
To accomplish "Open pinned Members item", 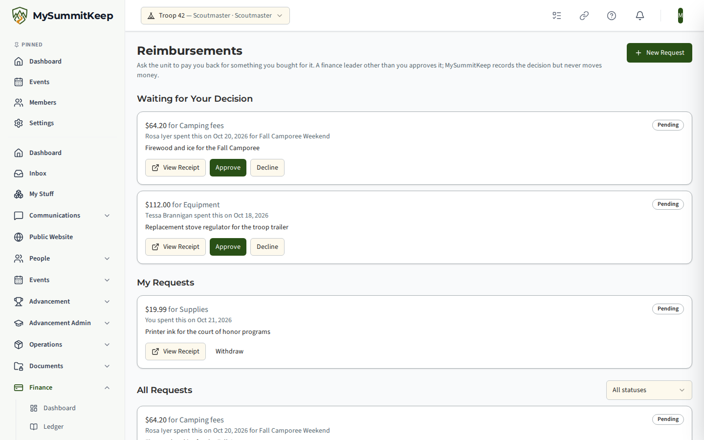I will pos(63,103).
